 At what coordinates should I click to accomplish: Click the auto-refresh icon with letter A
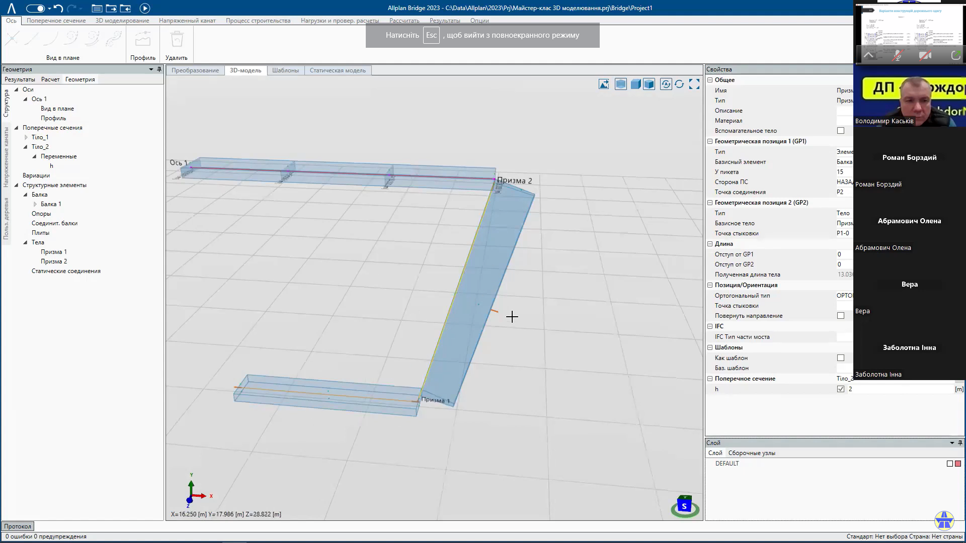coord(666,84)
